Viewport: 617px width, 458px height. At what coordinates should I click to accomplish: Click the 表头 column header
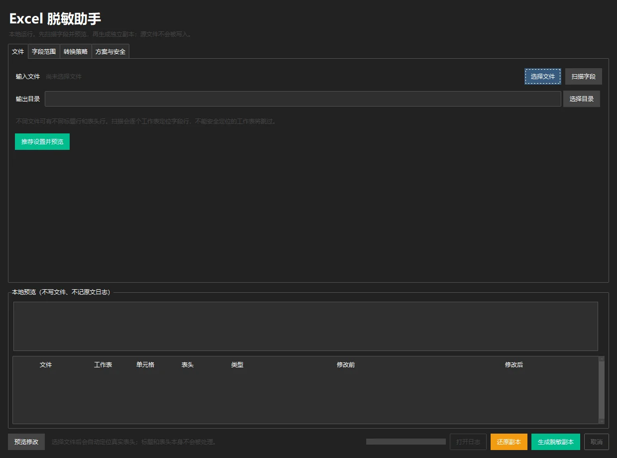(188, 365)
